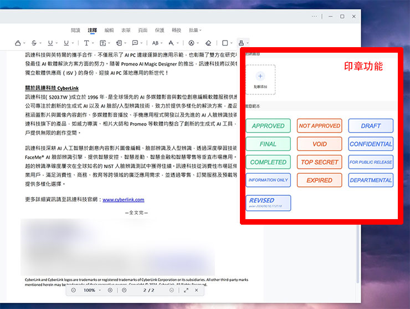This screenshot has width=410, height=309.
Task: Open the three-dots more options menu
Action: pos(314,16)
